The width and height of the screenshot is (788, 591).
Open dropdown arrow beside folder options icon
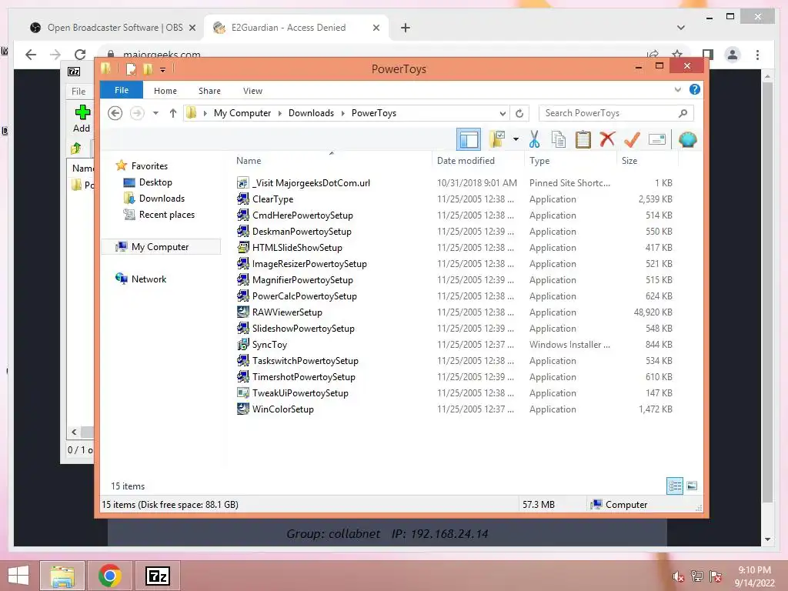(x=516, y=139)
